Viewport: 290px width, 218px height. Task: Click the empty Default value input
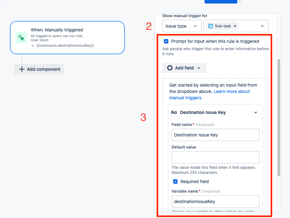pyautogui.click(x=215, y=157)
